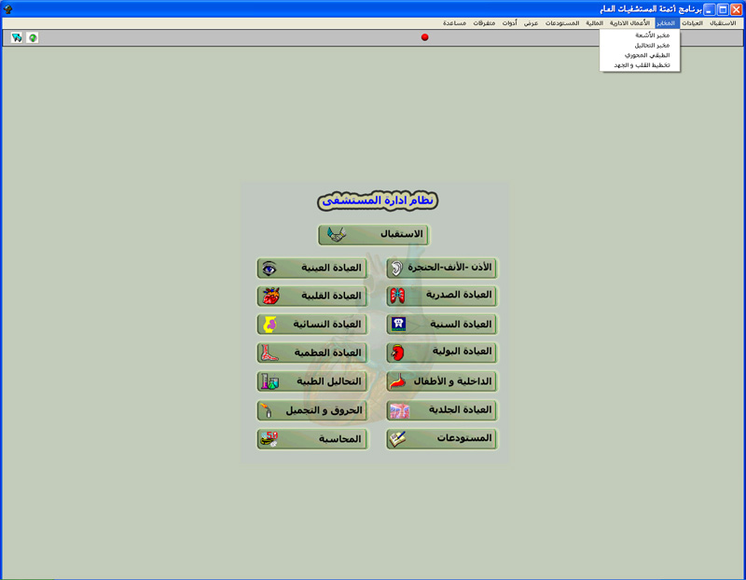Click the lab flasks icon for التحاليل الطبية
This screenshot has height=580, width=746.
click(269, 381)
